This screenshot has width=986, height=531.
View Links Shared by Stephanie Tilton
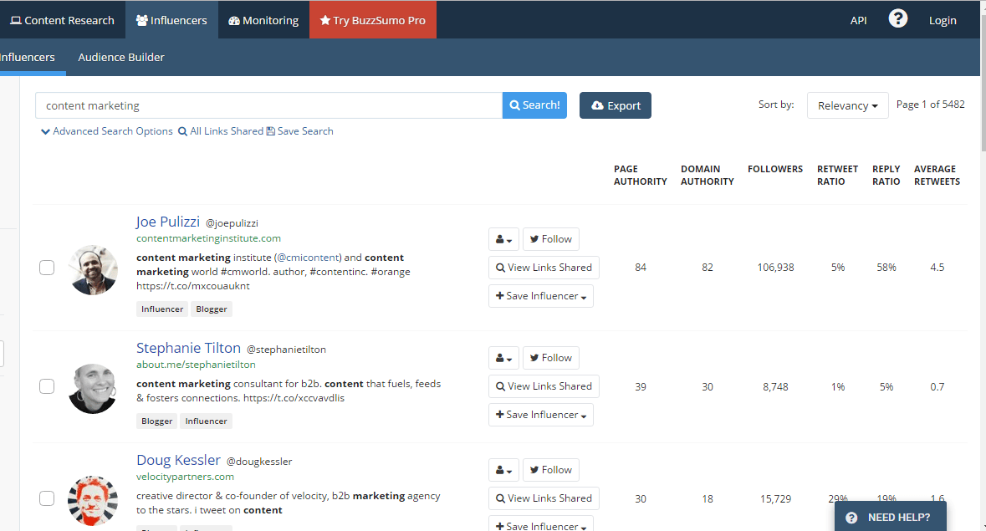544,386
